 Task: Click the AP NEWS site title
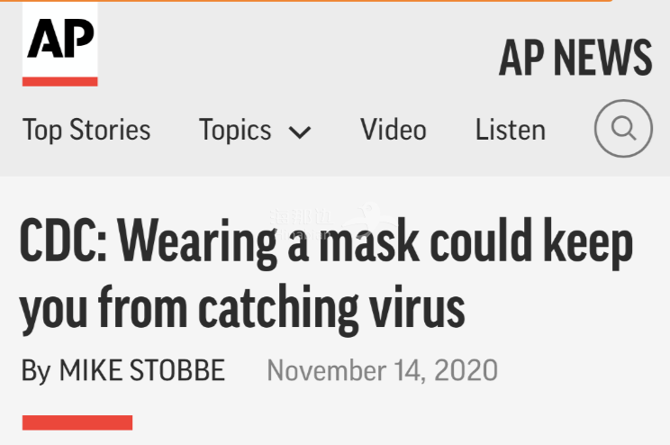click(x=575, y=59)
